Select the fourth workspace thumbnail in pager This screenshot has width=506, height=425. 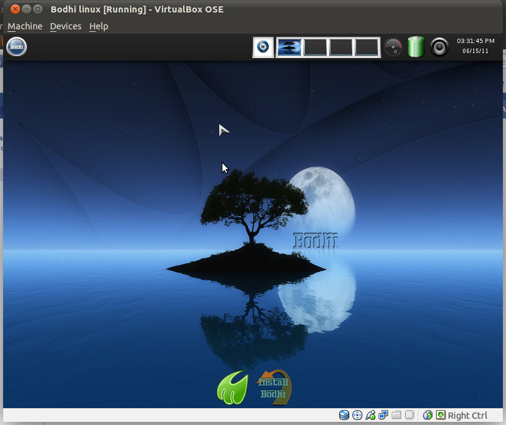click(368, 47)
